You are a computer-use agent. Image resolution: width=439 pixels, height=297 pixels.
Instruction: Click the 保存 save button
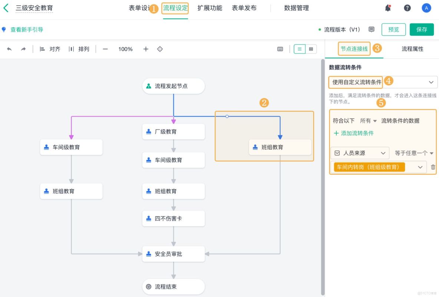(422, 29)
